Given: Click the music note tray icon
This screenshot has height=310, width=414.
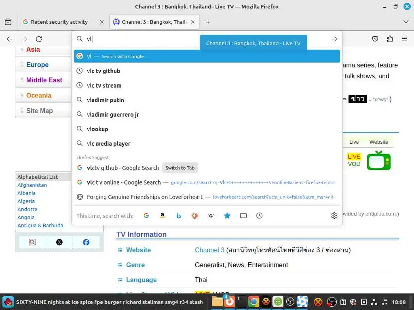Looking at the screenshot, I should point(385,302).
